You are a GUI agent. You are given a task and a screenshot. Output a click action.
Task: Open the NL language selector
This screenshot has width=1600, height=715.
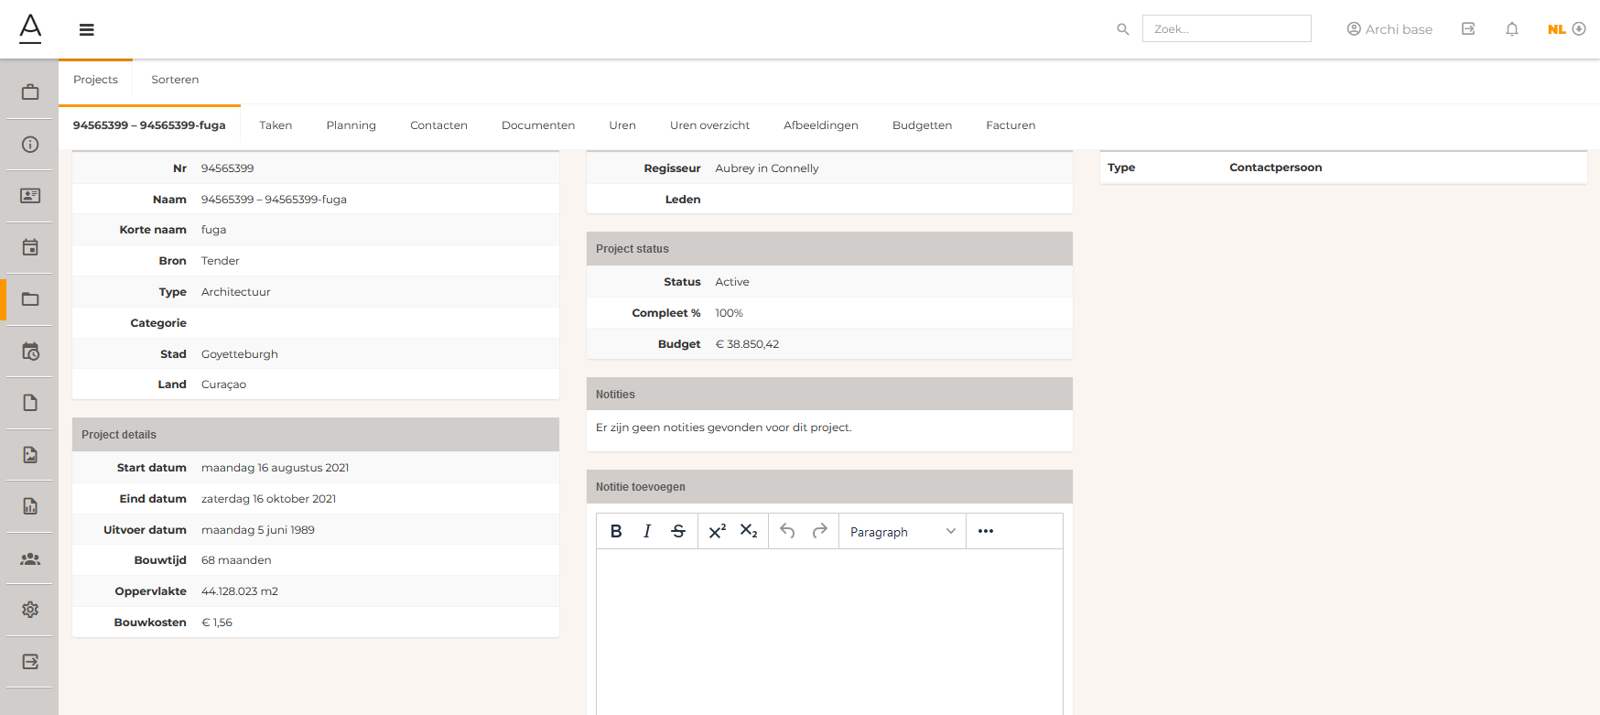point(1565,29)
